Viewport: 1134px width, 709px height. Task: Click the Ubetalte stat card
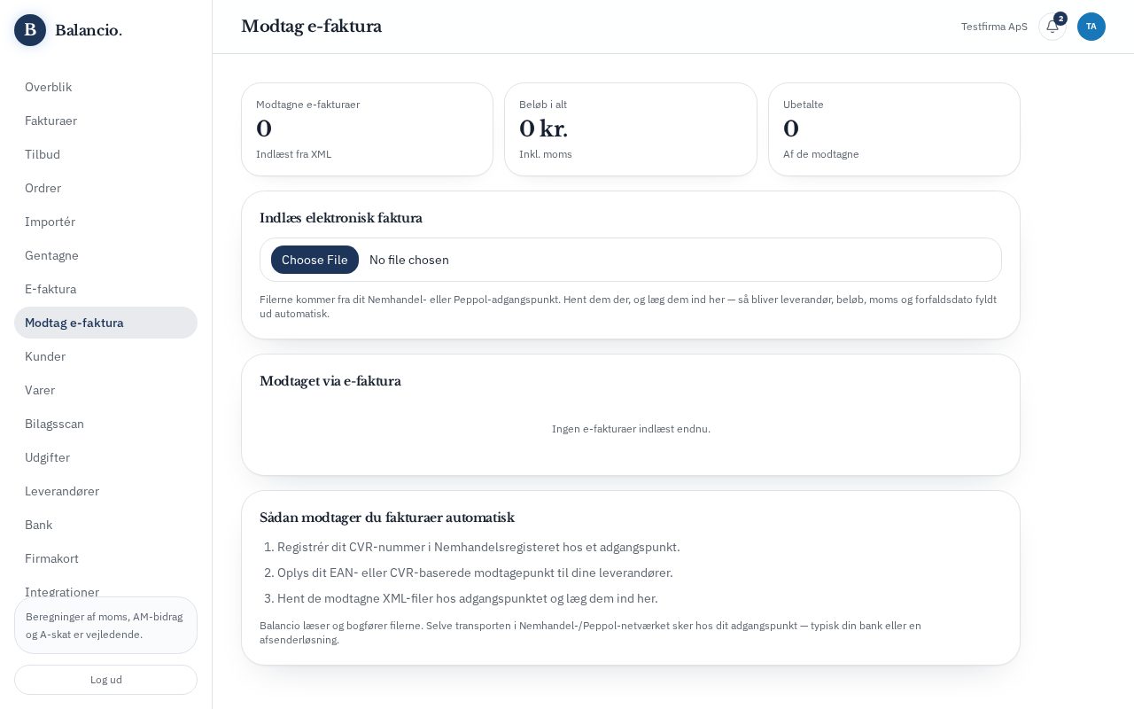coord(894,129)
